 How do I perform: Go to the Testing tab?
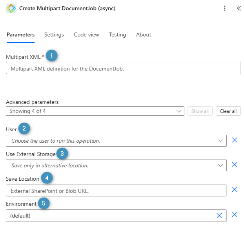[x=117, y=34]
